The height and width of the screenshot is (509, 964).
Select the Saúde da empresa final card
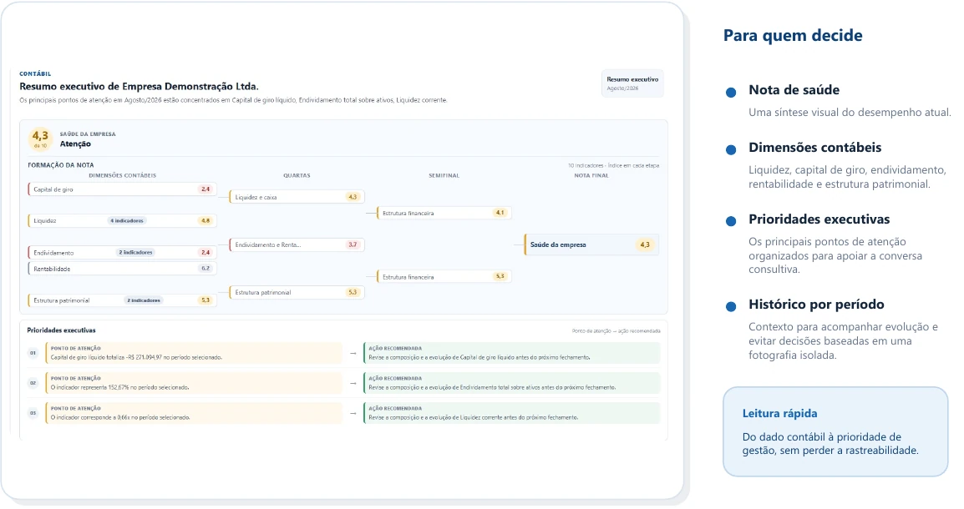click(591, 244)
